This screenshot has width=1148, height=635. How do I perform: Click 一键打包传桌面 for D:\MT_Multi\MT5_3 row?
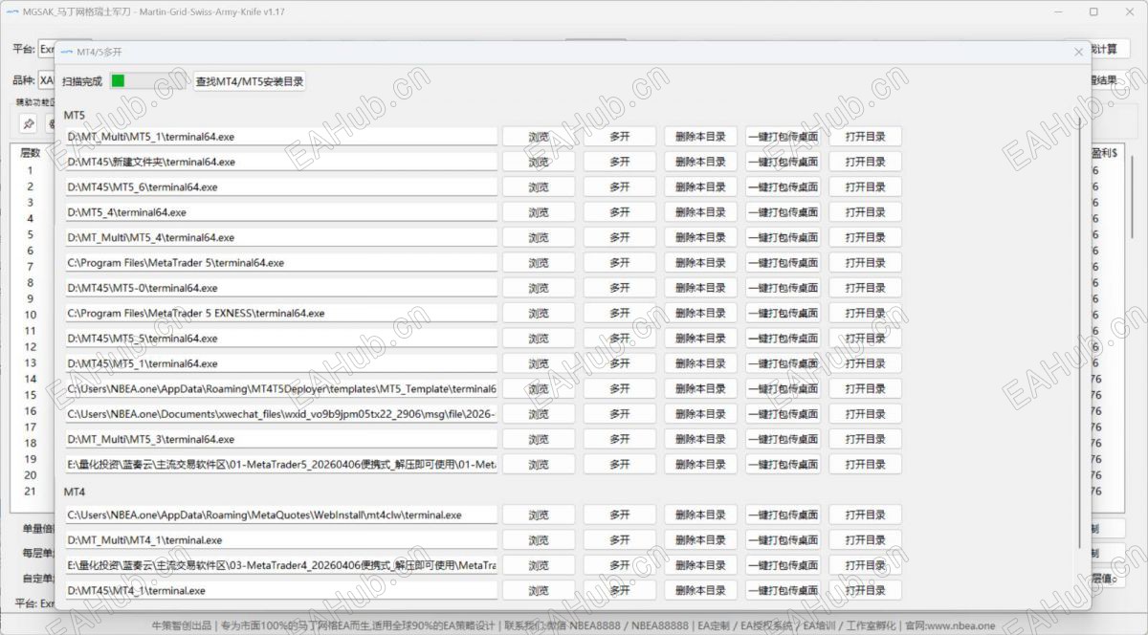(783, 439)
